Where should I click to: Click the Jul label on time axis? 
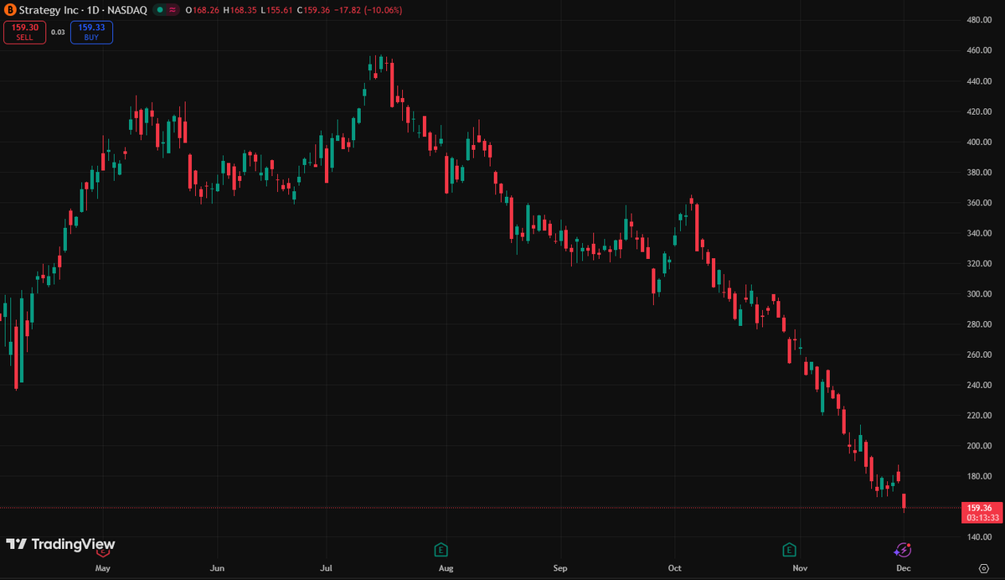coord(327,568)
